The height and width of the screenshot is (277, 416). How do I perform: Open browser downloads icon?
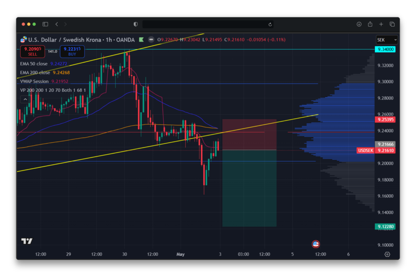(x=359, y=24)
